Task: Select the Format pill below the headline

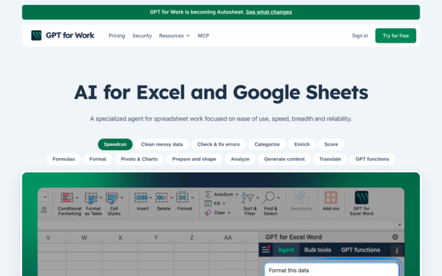Action: (98, 159)
